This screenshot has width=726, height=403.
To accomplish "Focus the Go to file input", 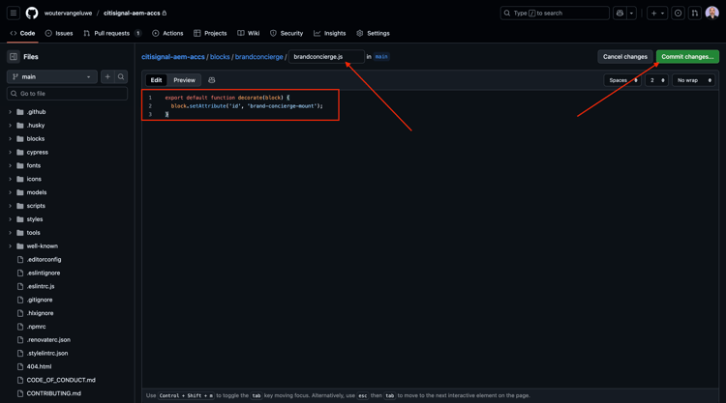I will 67,94.
